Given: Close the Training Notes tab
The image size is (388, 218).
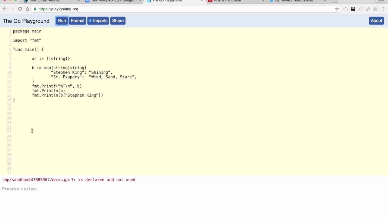Looking at the screenshot, I should pyautogui.click(x=140, y=1).
